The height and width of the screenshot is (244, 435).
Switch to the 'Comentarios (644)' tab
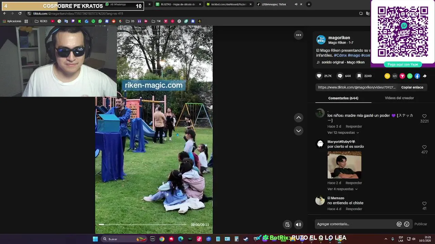tap(343, 98)
